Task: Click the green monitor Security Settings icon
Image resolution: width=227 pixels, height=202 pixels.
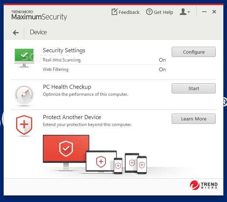Action: click(x=24, y=58)
